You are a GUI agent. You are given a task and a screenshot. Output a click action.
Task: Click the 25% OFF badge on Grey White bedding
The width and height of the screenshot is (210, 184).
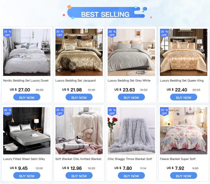112,33
